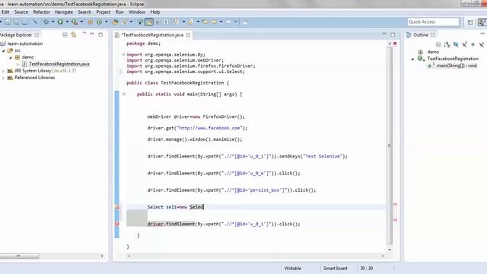Toggle Hide Static Members in Outline

(464, 45)
